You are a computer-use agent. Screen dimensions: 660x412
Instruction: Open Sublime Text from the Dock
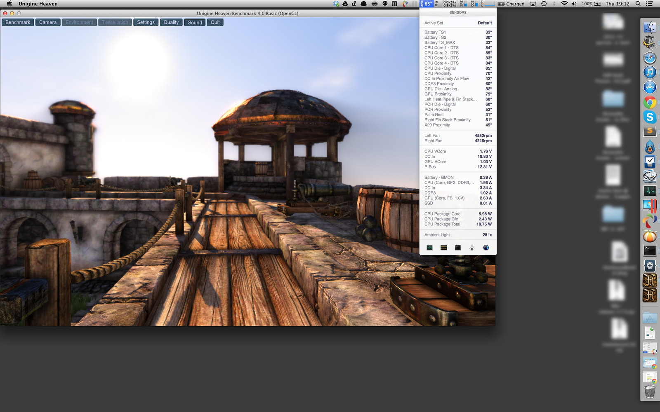click(x=650, y=131)
